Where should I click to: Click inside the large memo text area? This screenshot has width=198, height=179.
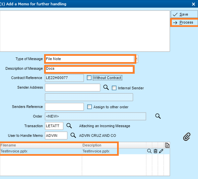tap(85, 31)
